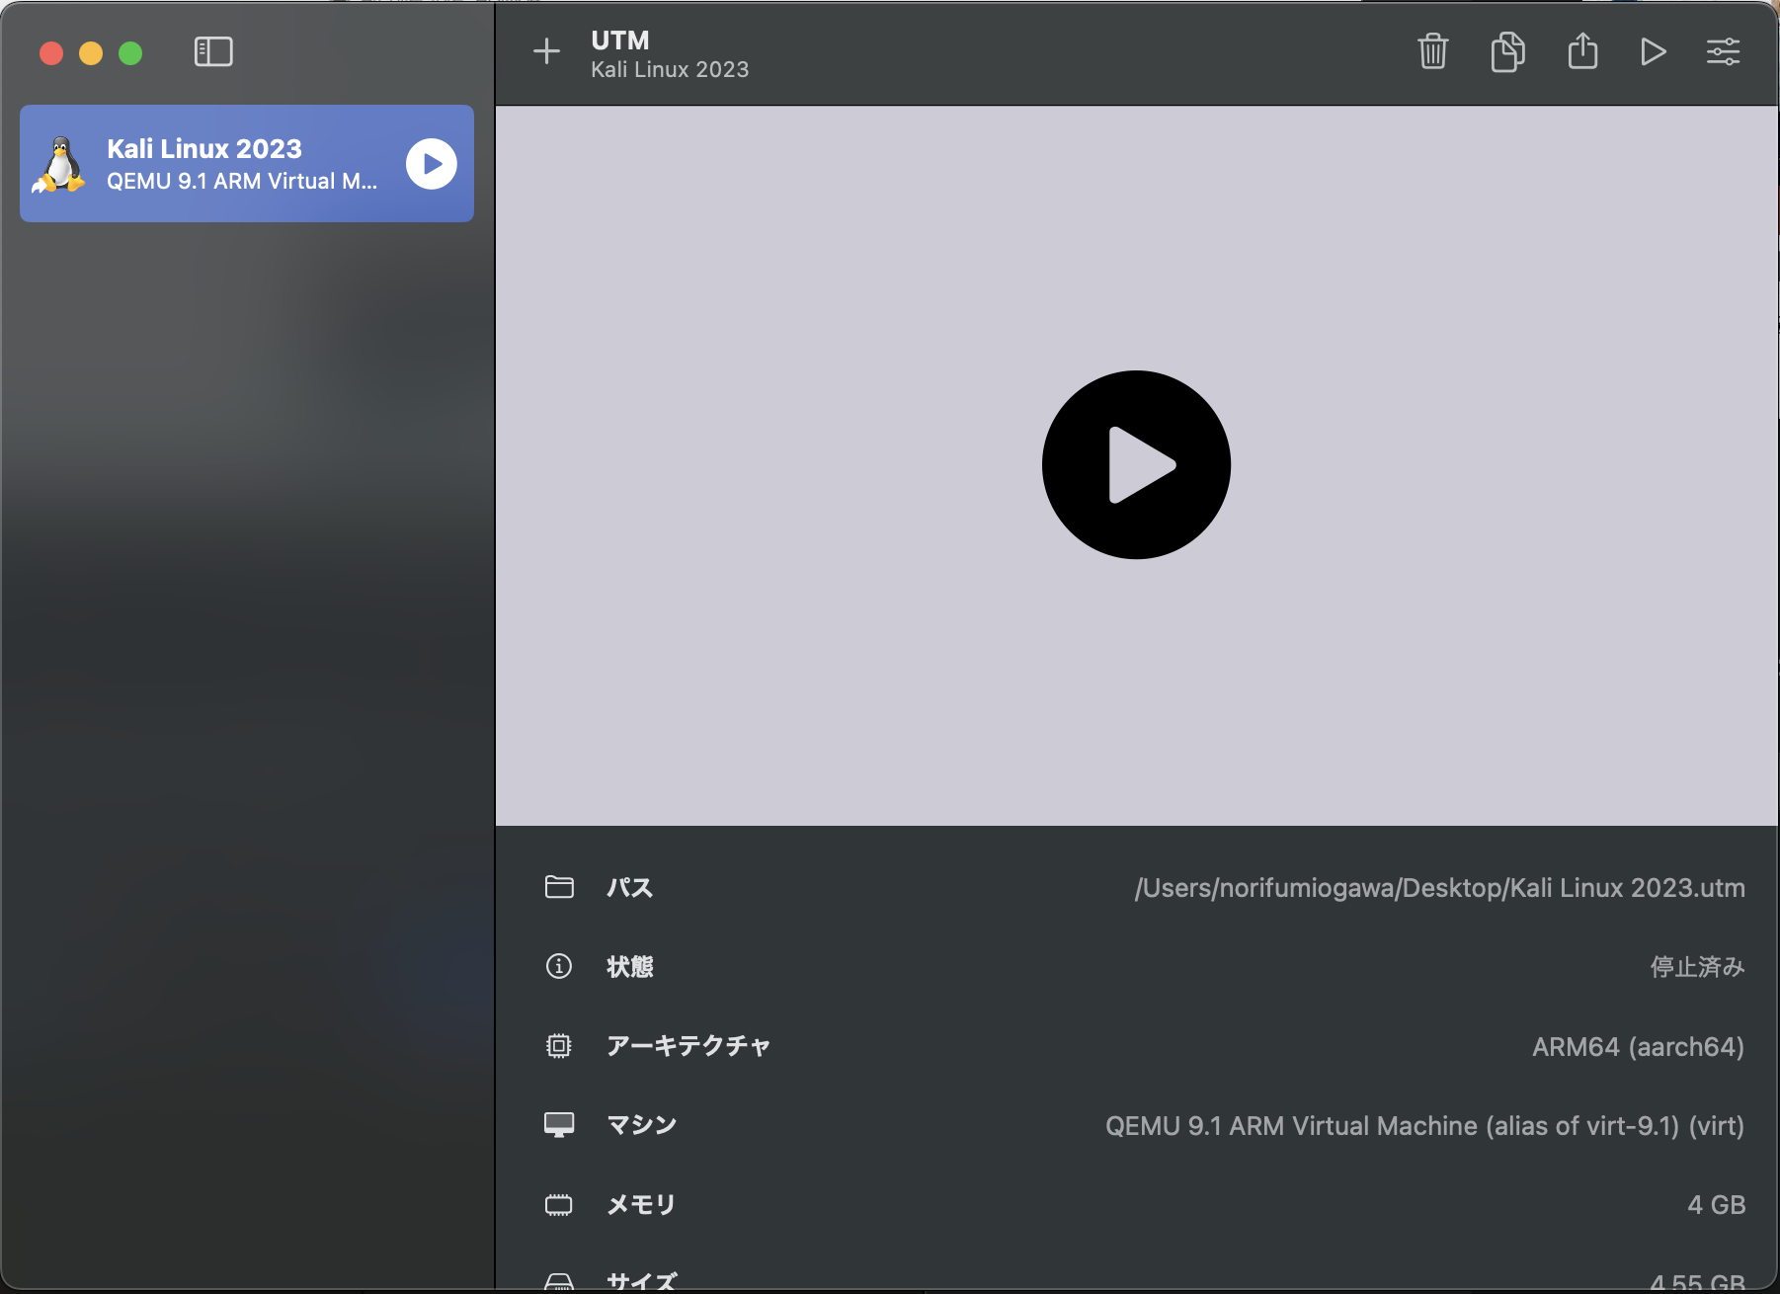Click the play button on Kali Linux sidebar entry
The height and width of the screenshot is (1294, 1780).
pyautogui.click(x=432, y=164)
